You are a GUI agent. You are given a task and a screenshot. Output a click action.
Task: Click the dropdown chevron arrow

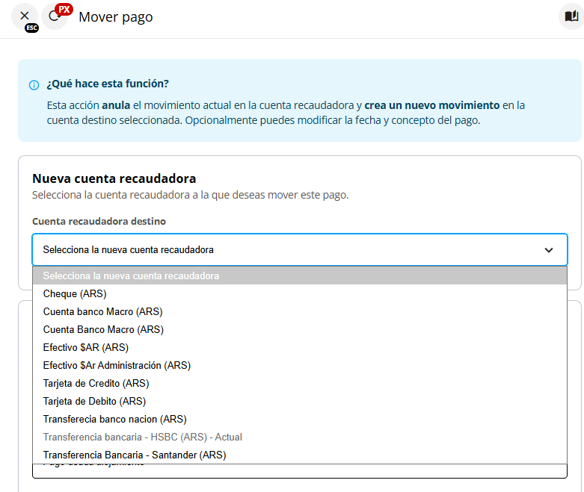coord(548,250)
